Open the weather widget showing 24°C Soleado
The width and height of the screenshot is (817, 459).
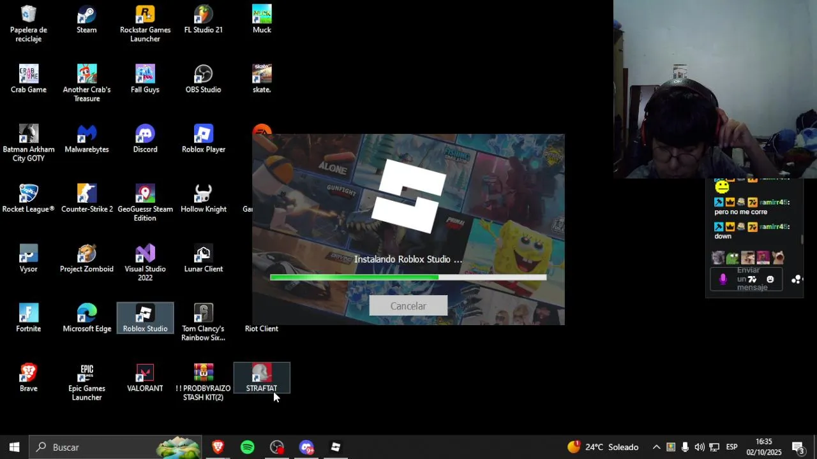603,447
